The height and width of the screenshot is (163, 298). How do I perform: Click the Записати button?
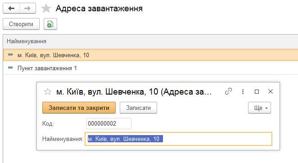click(138, 108)
